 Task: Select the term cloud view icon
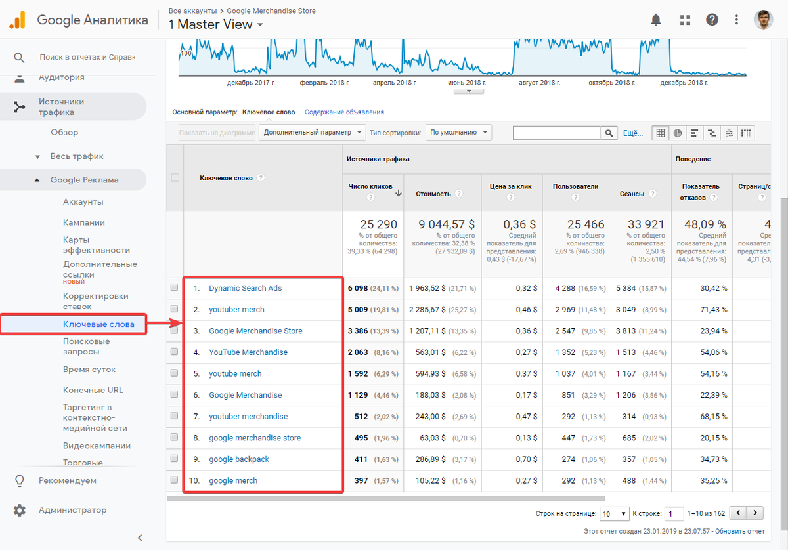click(729, 133)
